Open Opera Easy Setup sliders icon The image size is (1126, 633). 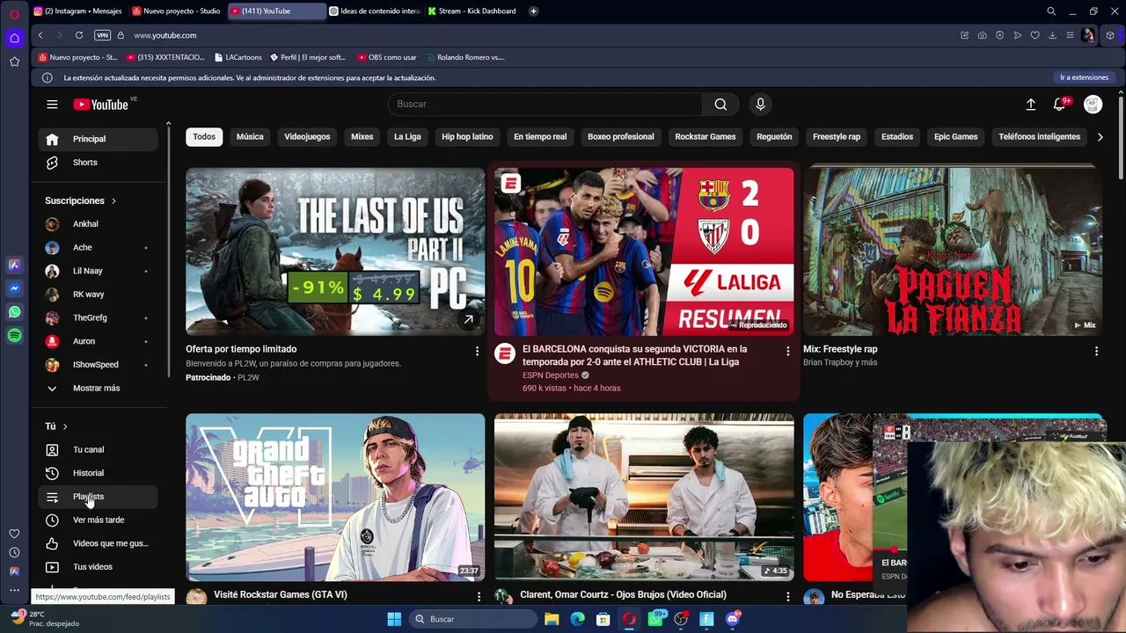pos(1070,35)
